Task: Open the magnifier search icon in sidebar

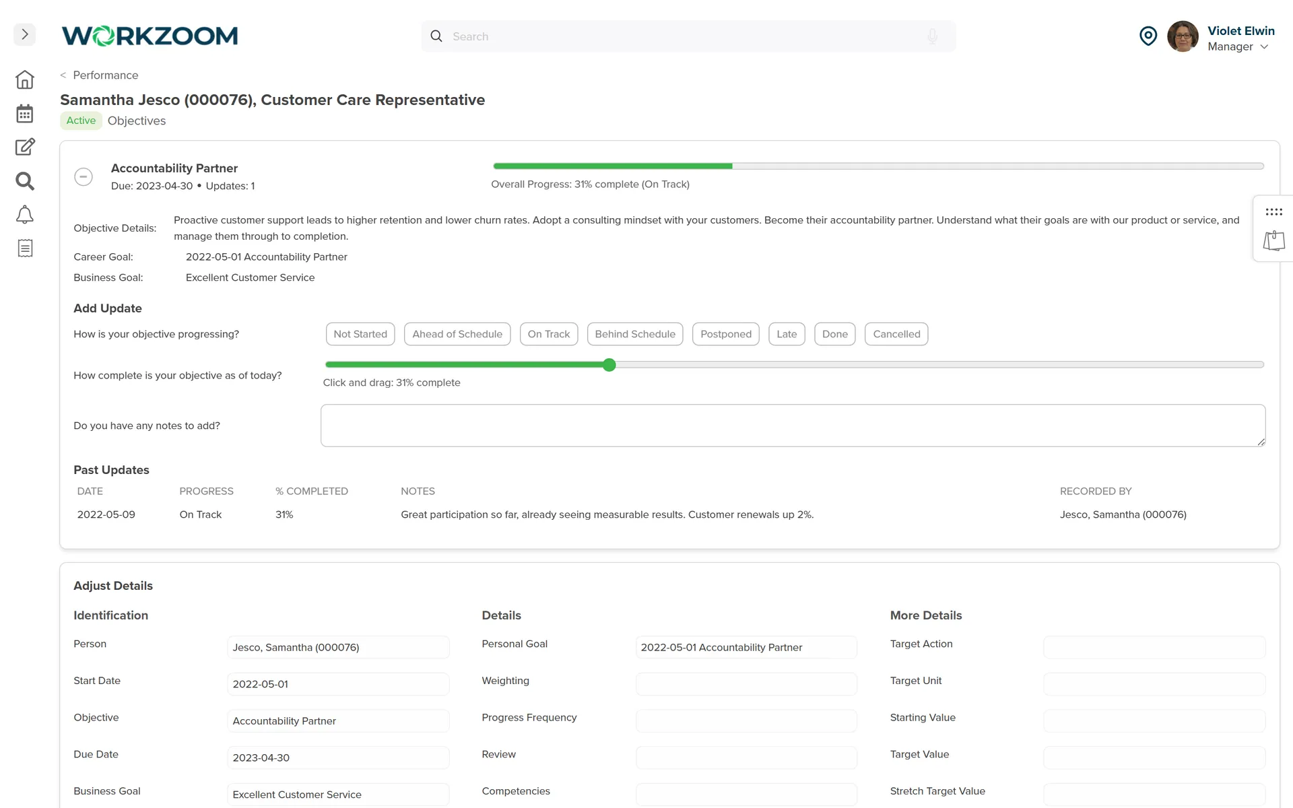Action: tap(25, 180)
